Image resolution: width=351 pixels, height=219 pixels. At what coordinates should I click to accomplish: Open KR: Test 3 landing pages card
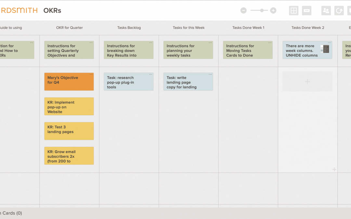(69, 131)
